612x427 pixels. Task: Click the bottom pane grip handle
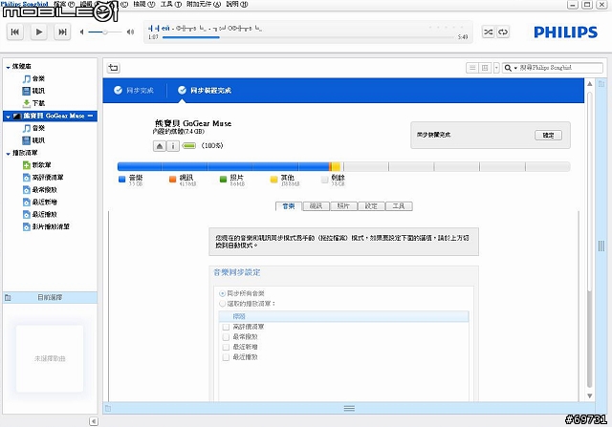pos(349,408)
